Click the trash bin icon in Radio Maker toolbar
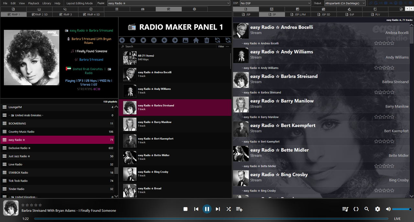The image size is (414, 222). point(207,40)
